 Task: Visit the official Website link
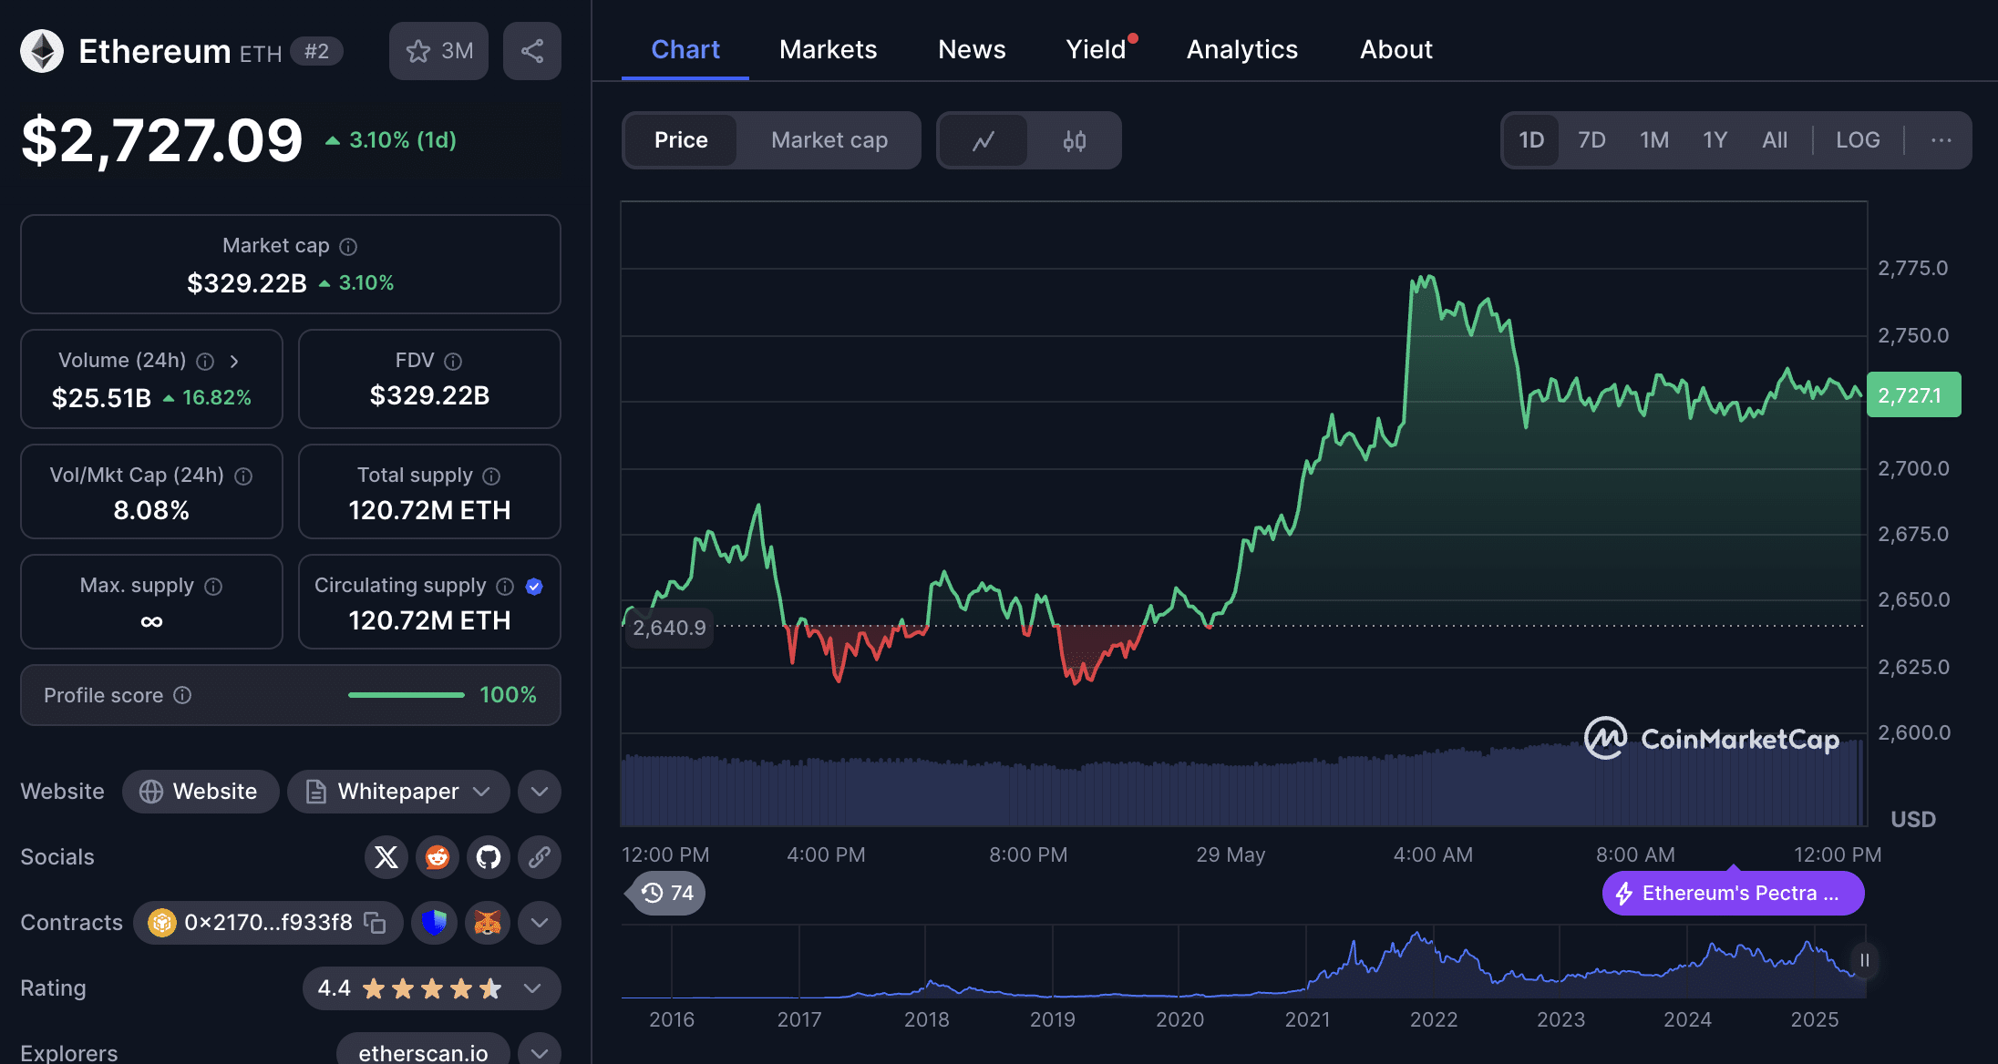pos(201,792)
